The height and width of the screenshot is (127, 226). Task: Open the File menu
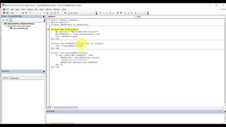[7, 10]
